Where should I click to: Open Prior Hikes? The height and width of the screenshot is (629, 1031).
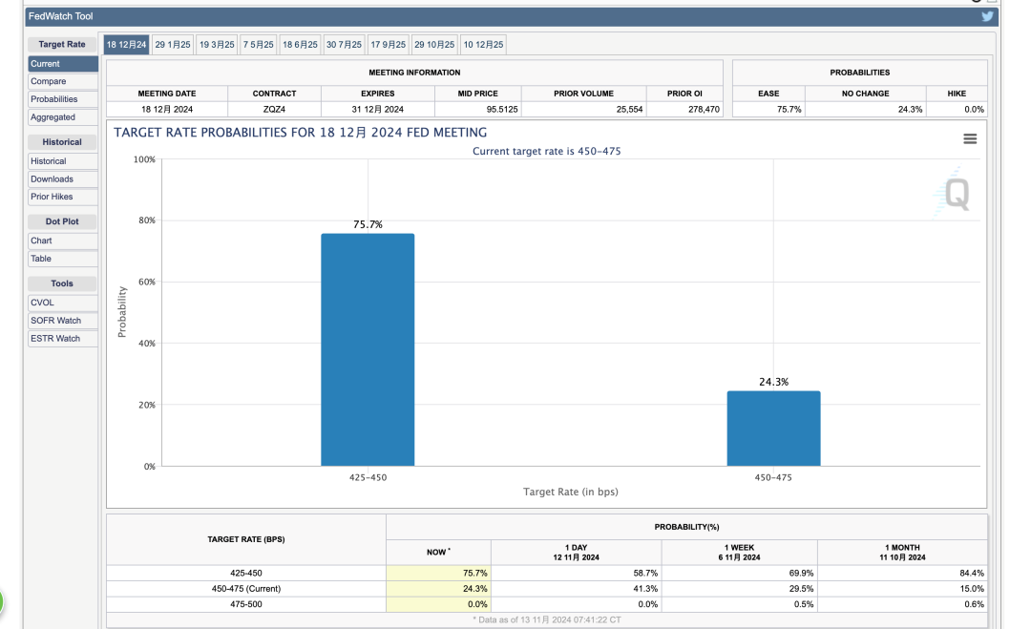63,197
